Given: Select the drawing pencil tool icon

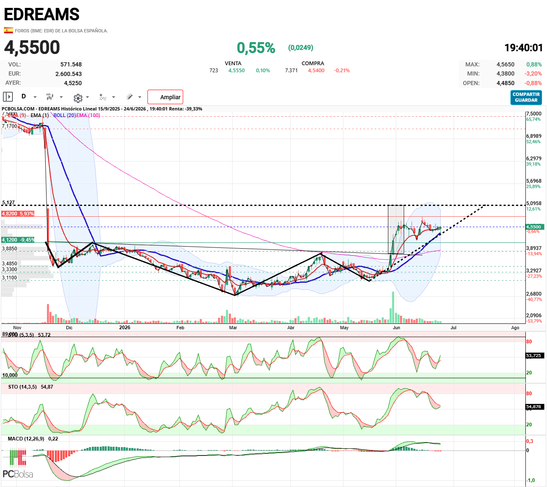Looking at the screenshot, I should pyautogui.click(x=130, y=97).
